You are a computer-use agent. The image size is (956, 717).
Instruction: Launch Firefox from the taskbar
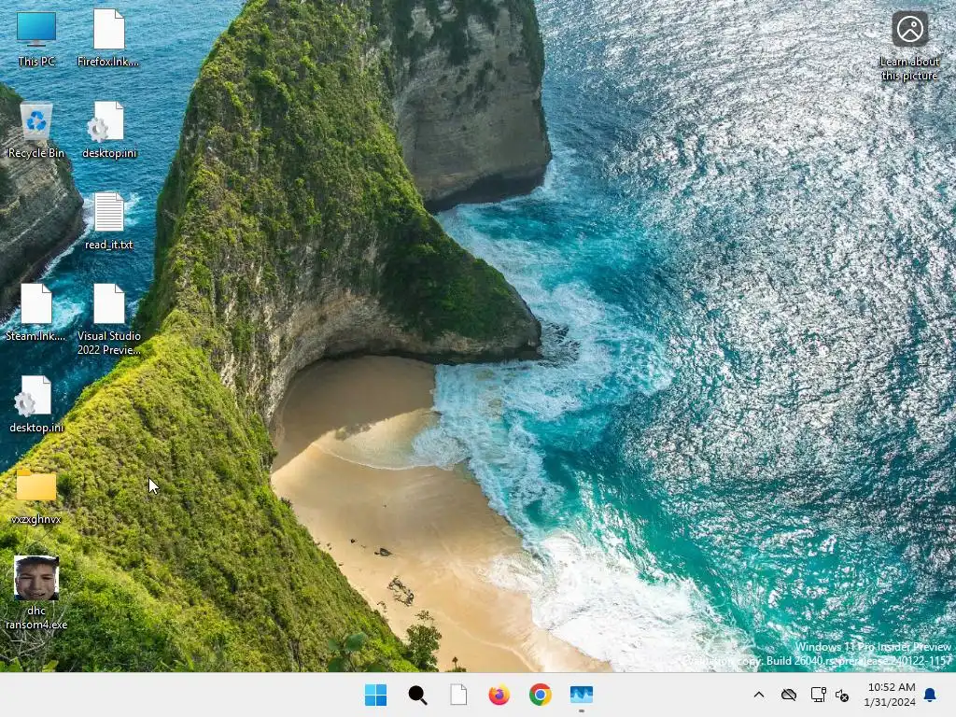point(499,695)
